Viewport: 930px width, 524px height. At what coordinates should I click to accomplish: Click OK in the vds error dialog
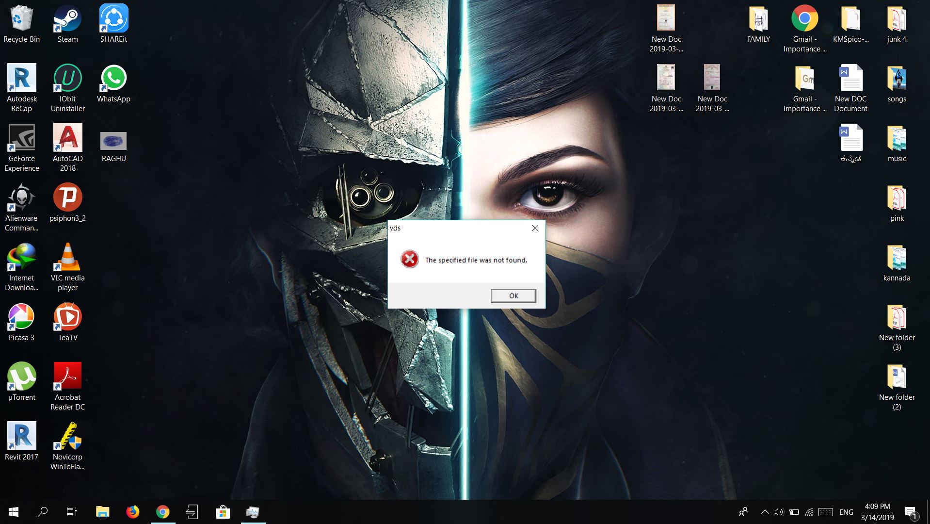pyautogui.click(x=513, y=295)
